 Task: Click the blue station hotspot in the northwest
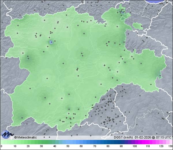pos(51,42)
